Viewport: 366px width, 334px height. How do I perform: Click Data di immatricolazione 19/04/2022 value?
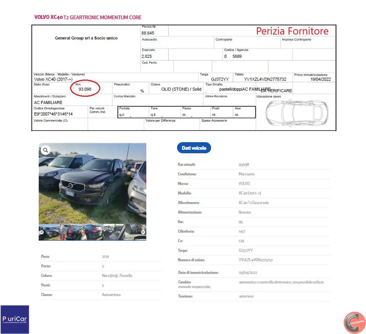coord(248,272)
